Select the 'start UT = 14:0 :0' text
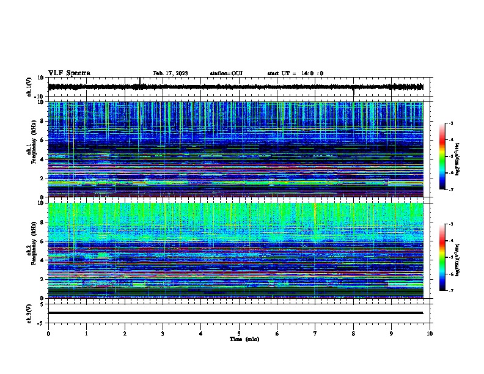Image resolution: width=484 pixels, height=374 pixels. coord(295,73)
